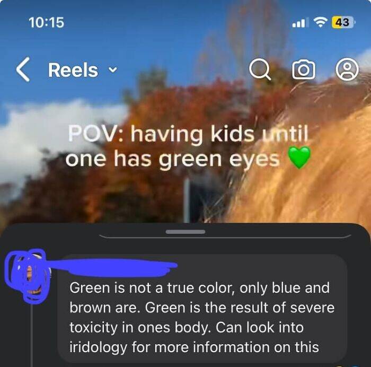Open the camera to create a reel

[x=304, y=69]
